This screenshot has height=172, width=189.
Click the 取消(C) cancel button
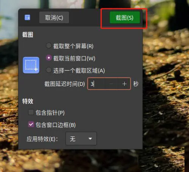(x=54, y=17)
